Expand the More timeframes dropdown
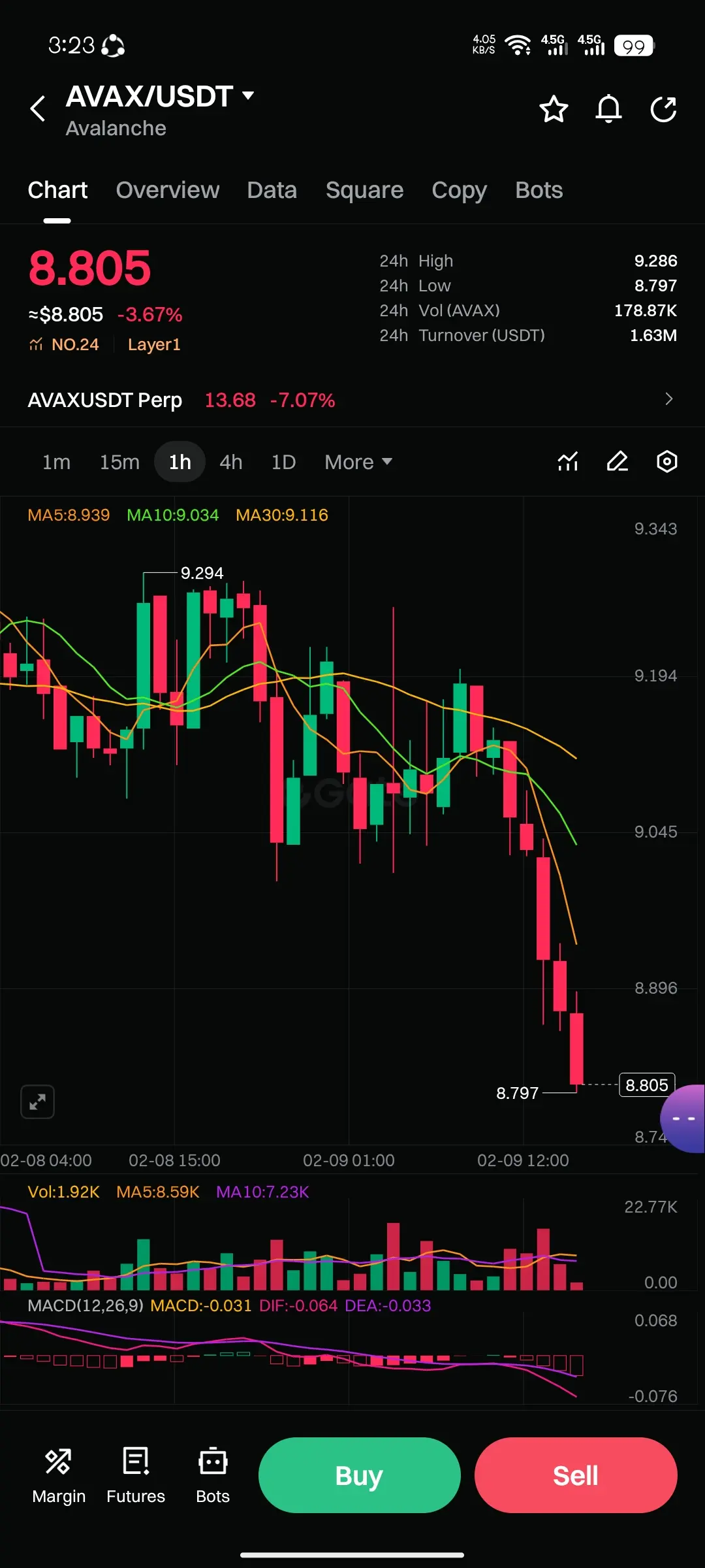Image resolution: width=705 pixels, height=1568 pixels. [358, 462]
